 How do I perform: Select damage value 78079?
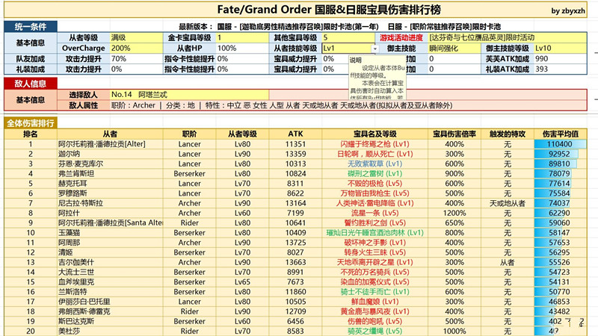559,174
